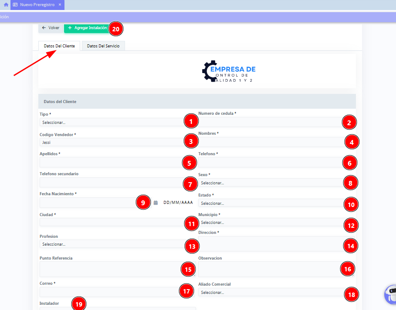This screenshot has height=310, width=396.
Task: Click the Empresa de Control de Calidad logo
Action: pos(229,71)
